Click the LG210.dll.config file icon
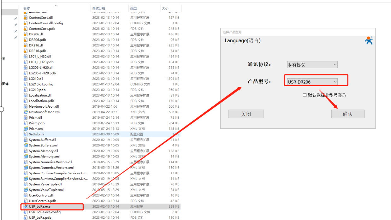 point(26,84)
